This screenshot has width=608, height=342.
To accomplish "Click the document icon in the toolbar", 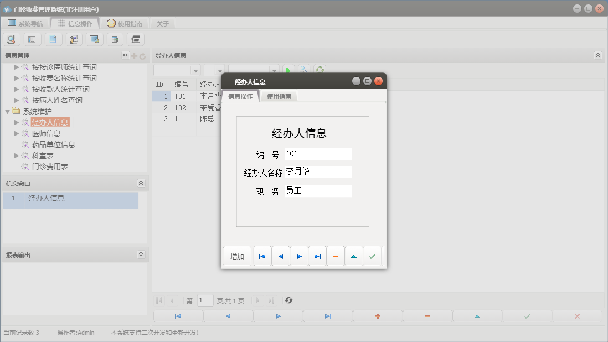I will tap(52, 39).
